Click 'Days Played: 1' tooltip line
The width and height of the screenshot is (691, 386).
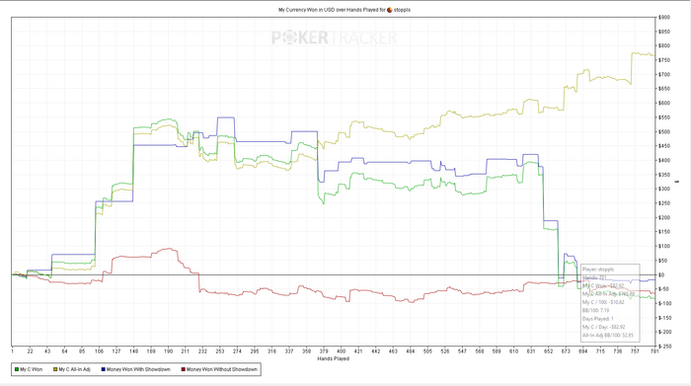(598, 319)
